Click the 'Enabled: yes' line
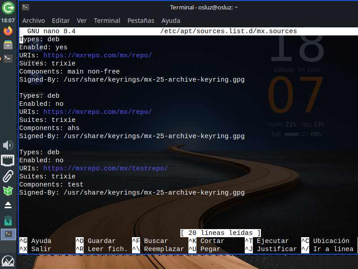 coord(43,48)
